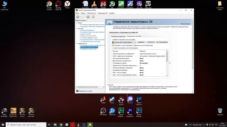Click the Восстановить button with NVIDIA icon
Image resolution: width=227 pixels, height=127 pixels.
162,42
